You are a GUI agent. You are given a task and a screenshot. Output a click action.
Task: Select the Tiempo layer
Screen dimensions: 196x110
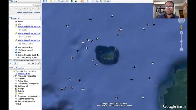pyautogui.click(x=21, y=89)
